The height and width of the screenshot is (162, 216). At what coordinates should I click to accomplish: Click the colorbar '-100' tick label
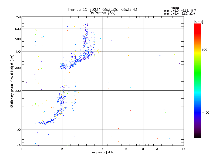click(206, 113)
